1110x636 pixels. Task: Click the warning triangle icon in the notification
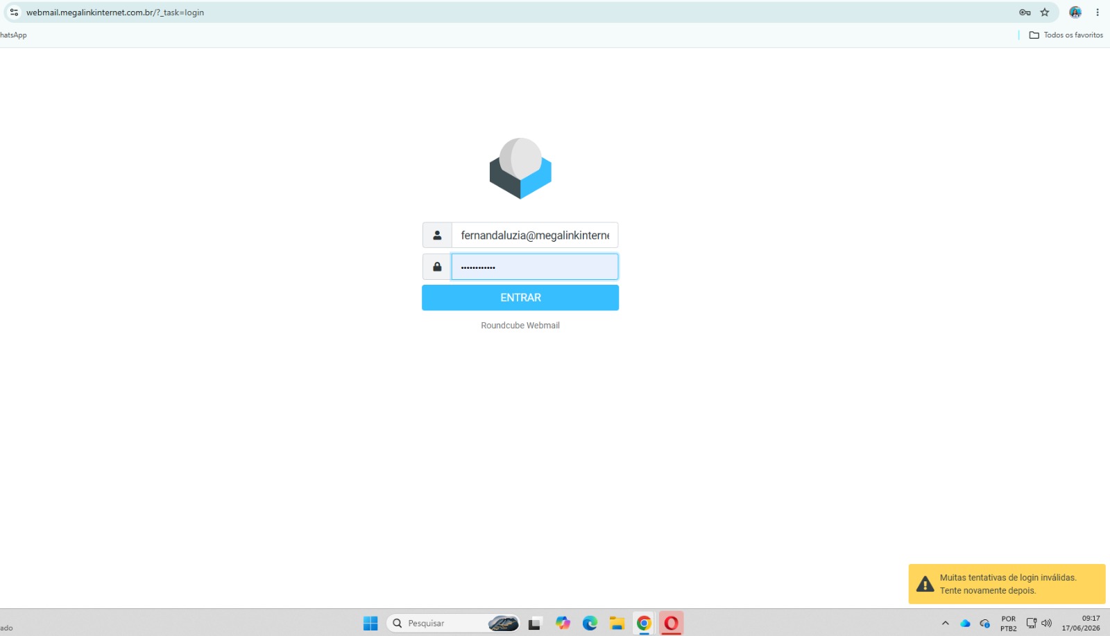(925, 584)
